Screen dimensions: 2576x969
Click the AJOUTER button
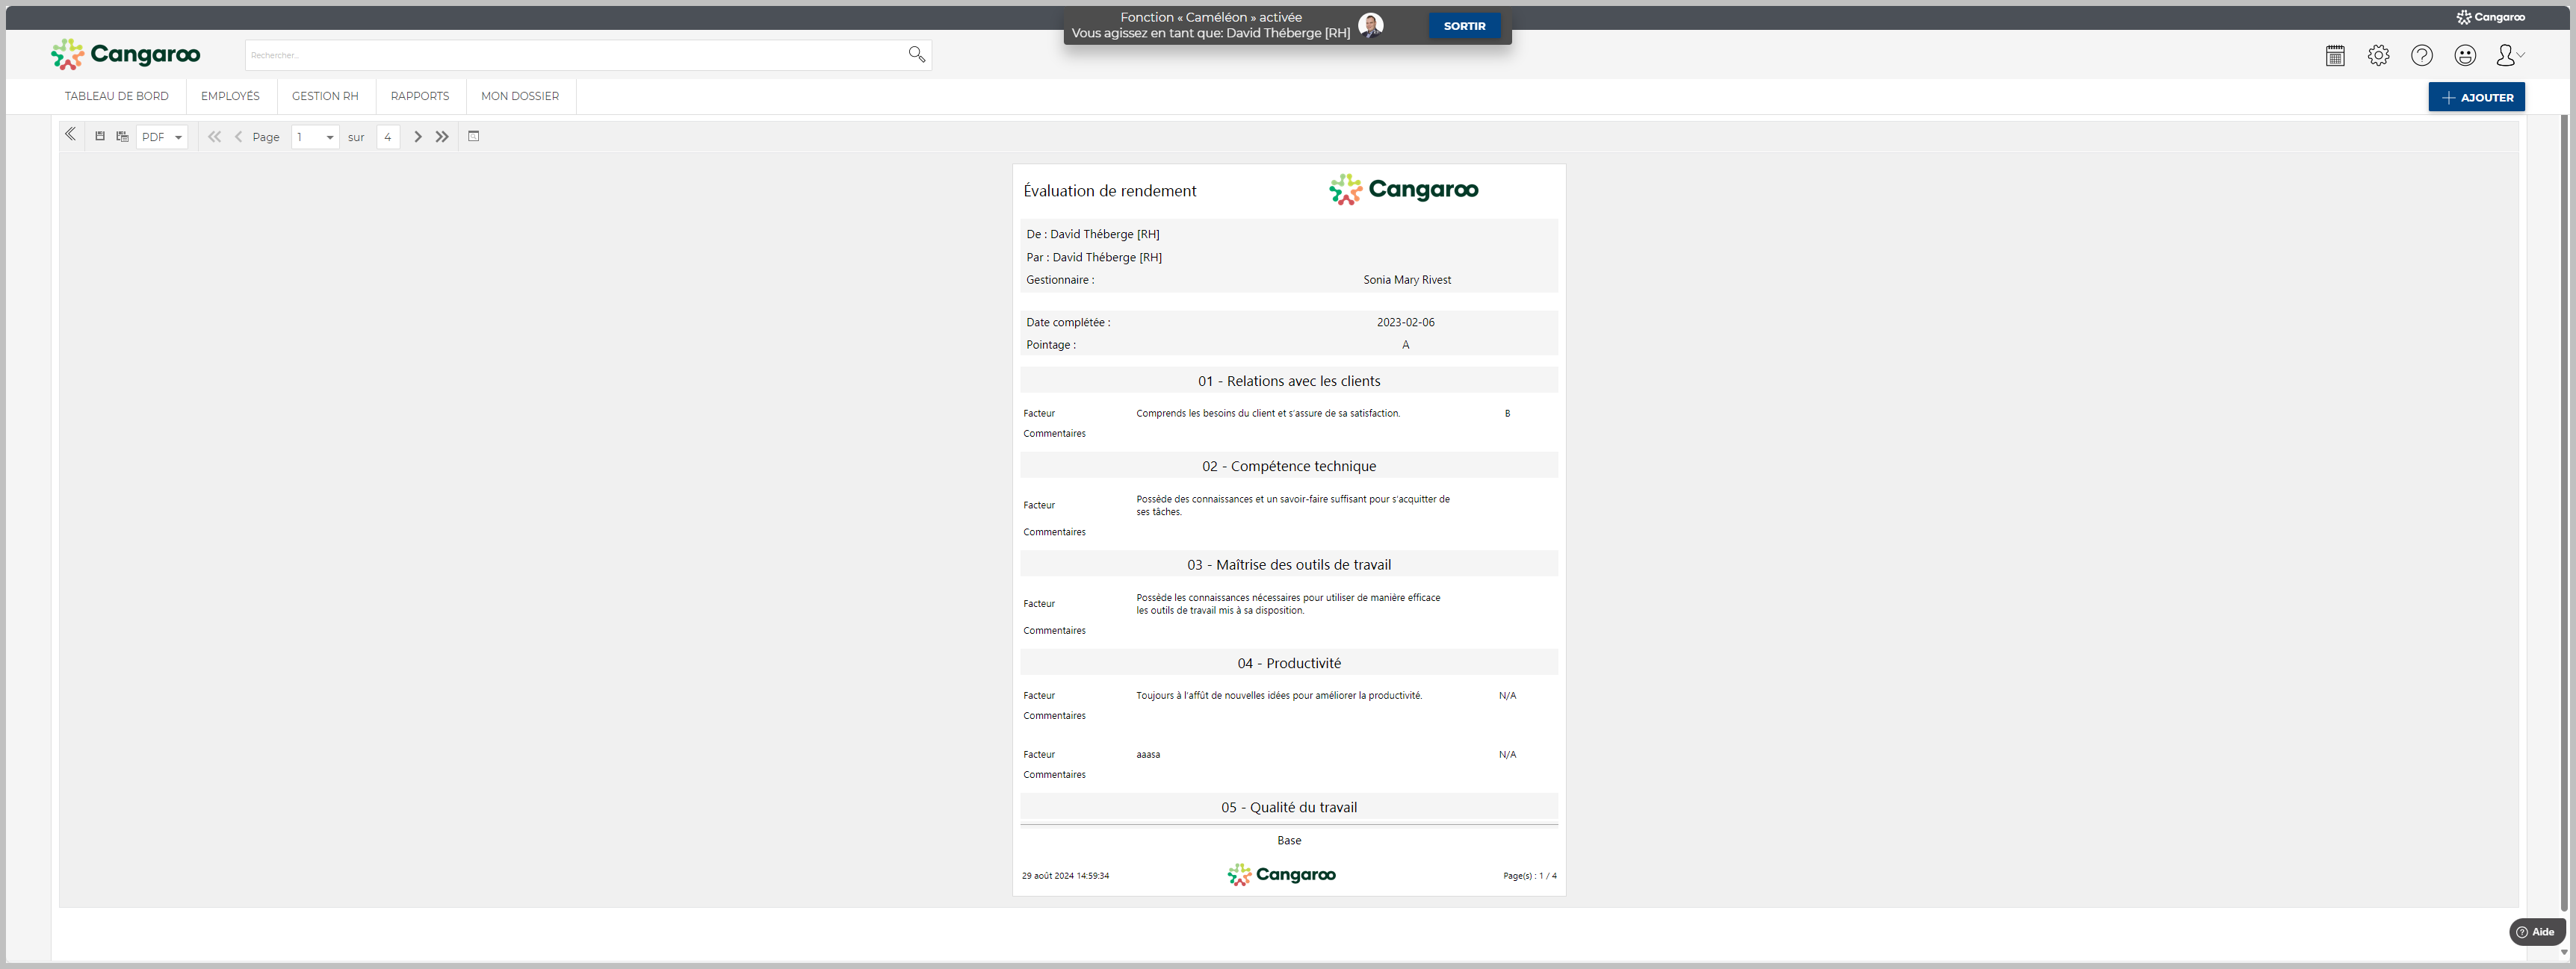click(x=2476, y=98)
